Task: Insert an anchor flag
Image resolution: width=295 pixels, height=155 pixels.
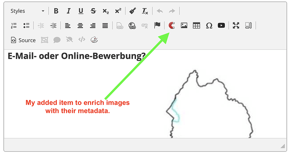Action: (157, 25)
